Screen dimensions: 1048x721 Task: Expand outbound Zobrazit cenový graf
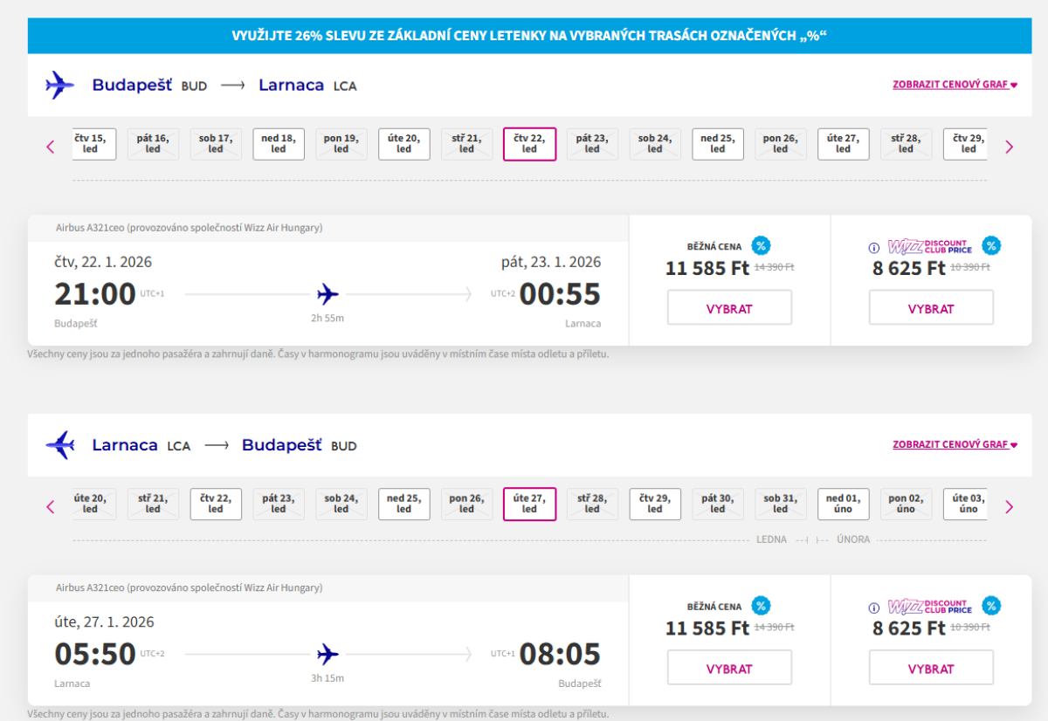pos(955,85)
